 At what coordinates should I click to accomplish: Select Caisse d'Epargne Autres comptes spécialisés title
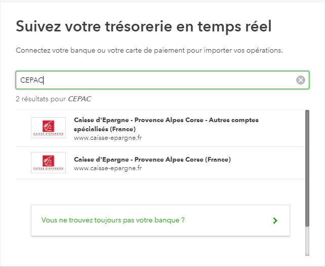pyautogui.click(x=166, y=120)
